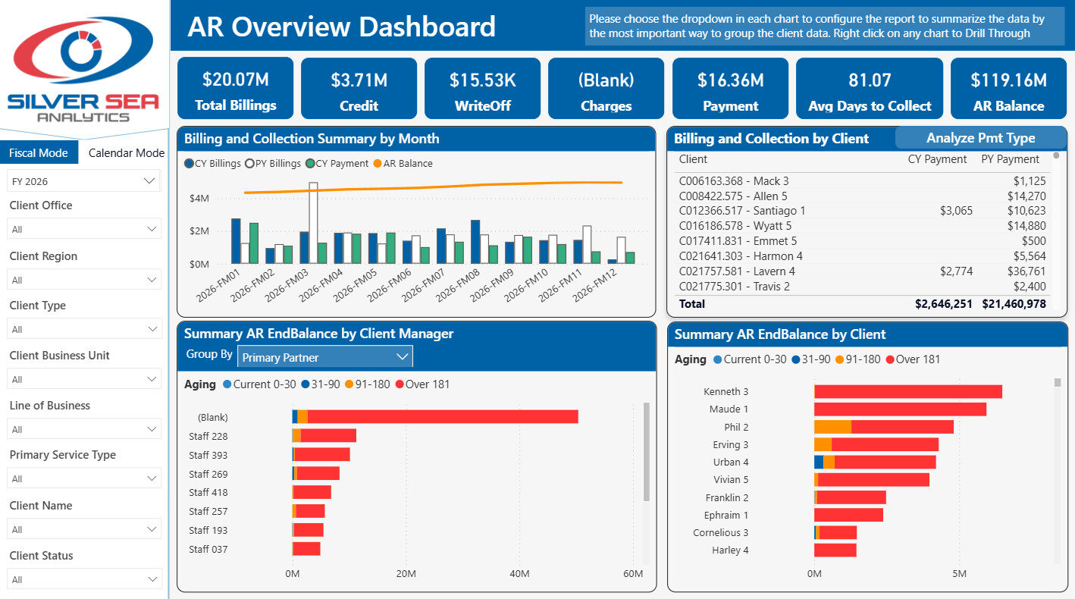Expand the Client Region dropdown
This screenshot has width=1075, height=599.
83,280
